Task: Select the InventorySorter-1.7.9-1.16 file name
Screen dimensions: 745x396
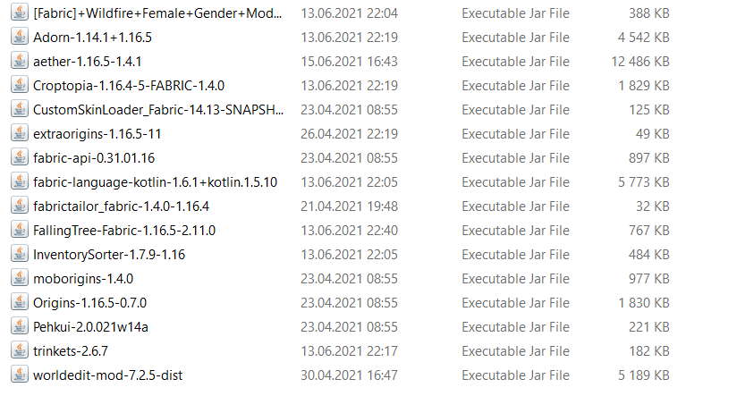Action: tap(109, 255)
